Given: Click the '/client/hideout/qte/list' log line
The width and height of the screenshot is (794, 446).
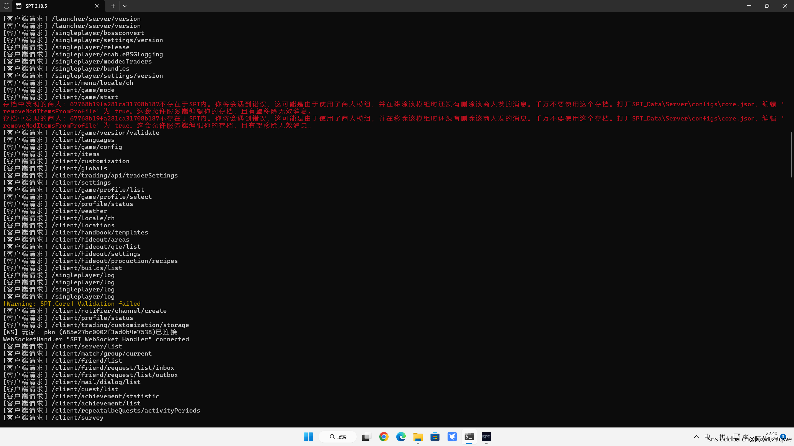Looking at the screenshot, I should coord(72,247).
